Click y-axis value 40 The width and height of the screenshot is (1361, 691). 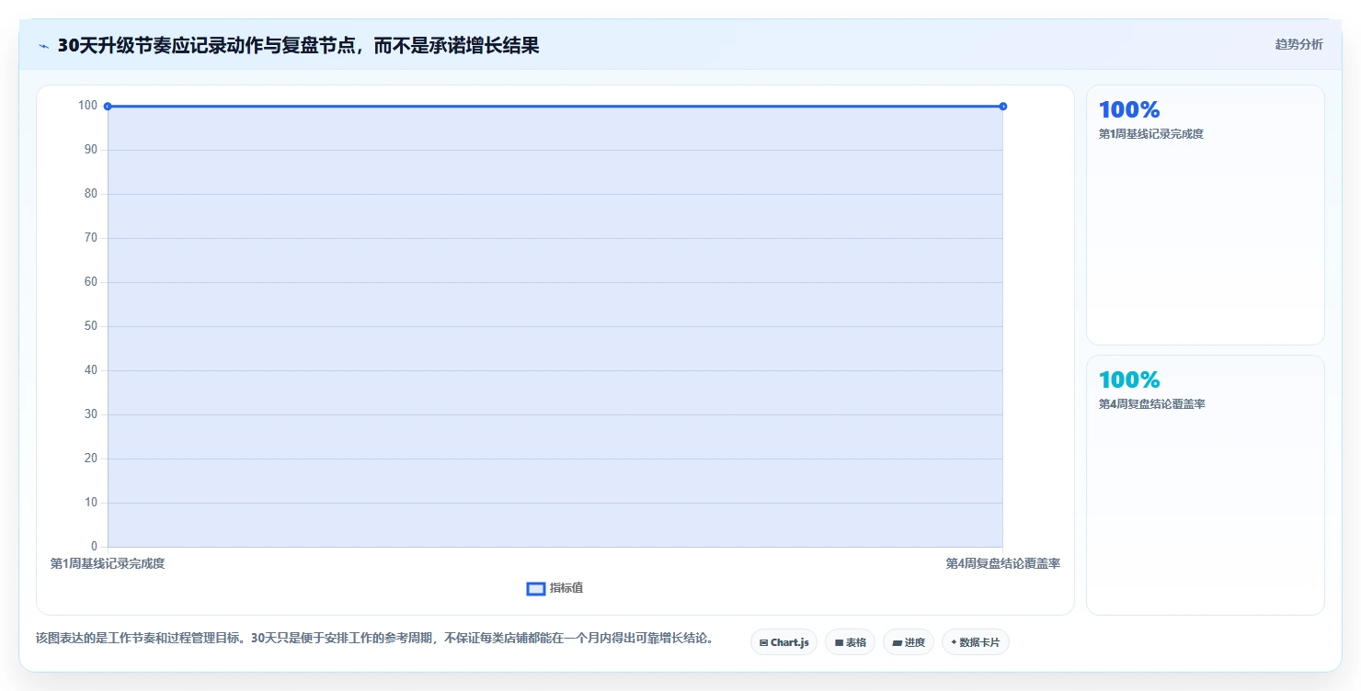[x=91, y=370]
